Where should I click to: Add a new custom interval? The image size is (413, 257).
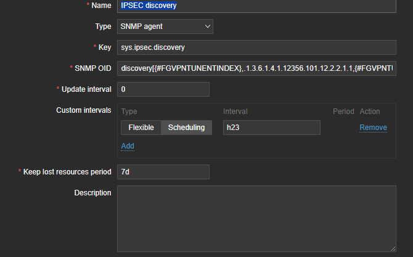click(x=128, y=146)
